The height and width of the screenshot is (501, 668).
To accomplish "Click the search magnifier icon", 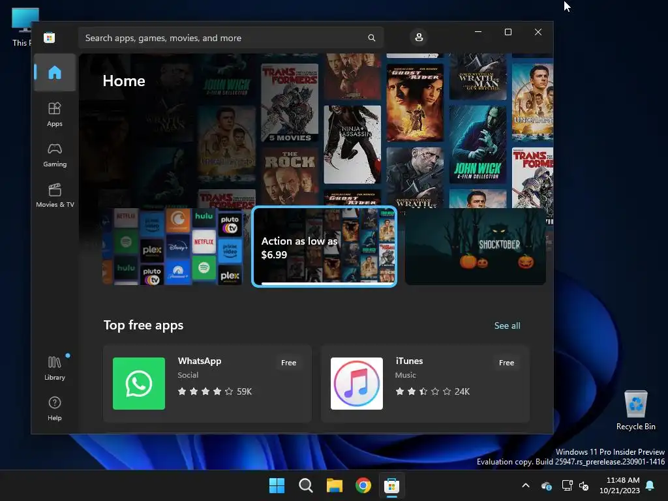I will click(x=371, y=38).
